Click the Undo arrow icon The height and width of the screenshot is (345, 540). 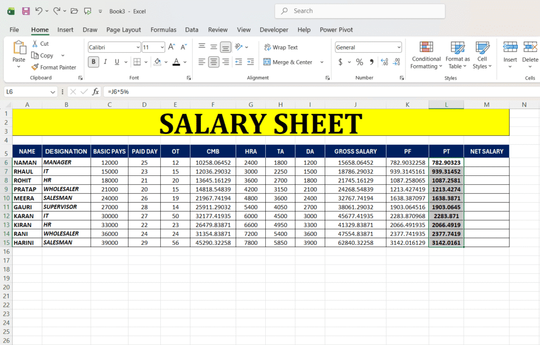(x=38, y=11)
